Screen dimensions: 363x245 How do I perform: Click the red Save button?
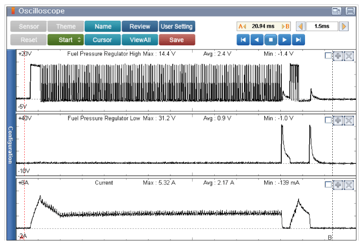pos(176,40)
